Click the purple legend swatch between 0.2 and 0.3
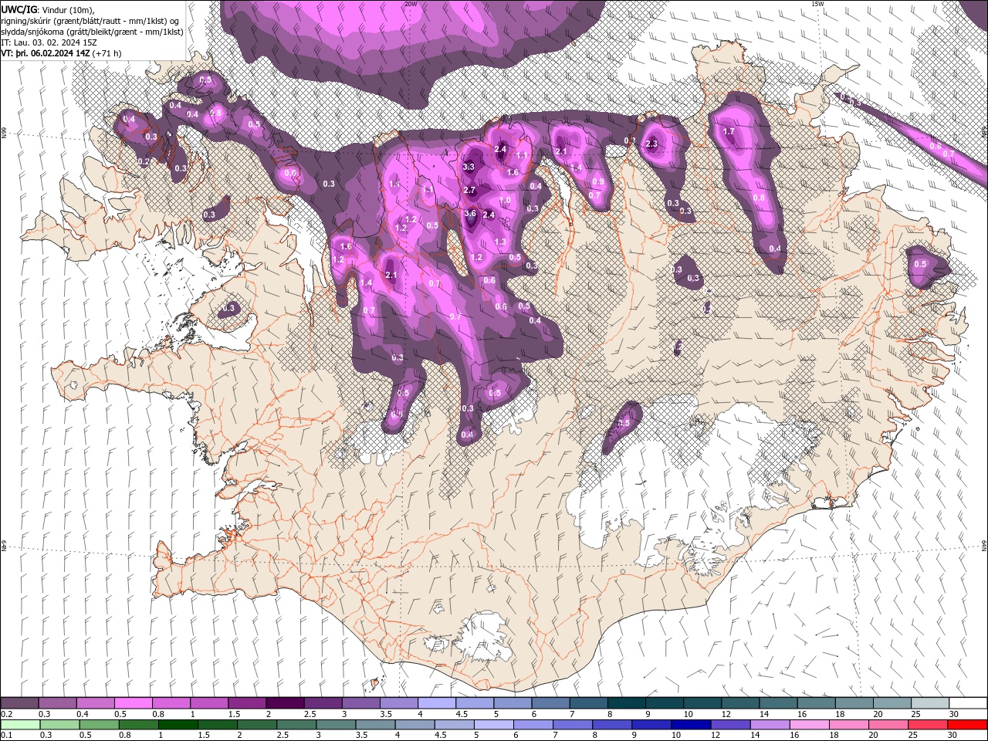The image size is (988, 741). point(20,703)
